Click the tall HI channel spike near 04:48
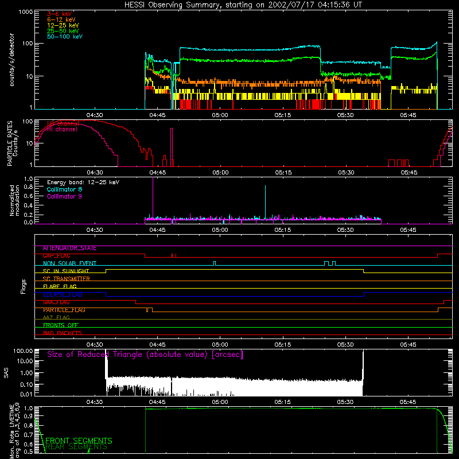The width and height of the screenshot is (459, 459). coord(172,146)
